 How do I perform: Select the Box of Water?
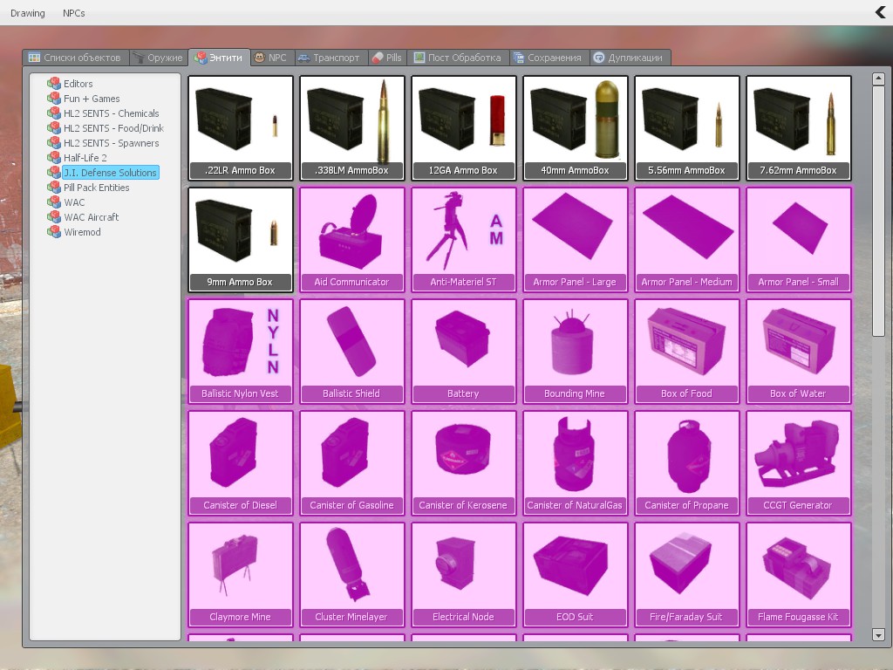[x=799, y=352]
